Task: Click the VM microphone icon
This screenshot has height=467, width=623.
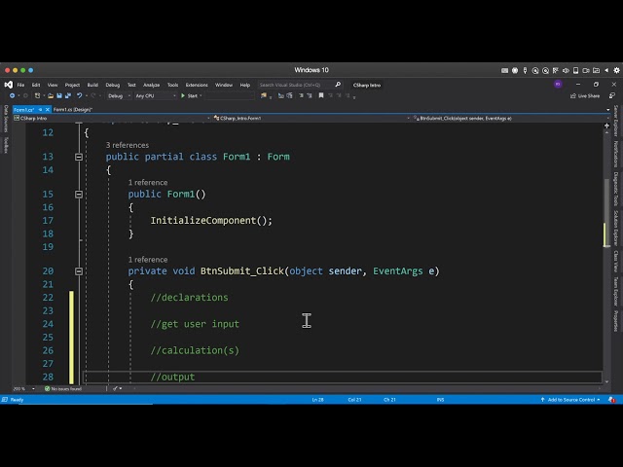Action: click(525, 70)
